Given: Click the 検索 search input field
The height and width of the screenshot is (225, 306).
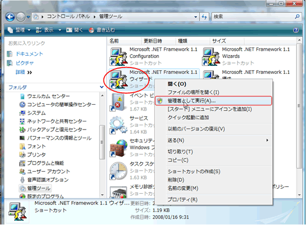Looking at the screenshot, I should [x=253, y=17].
